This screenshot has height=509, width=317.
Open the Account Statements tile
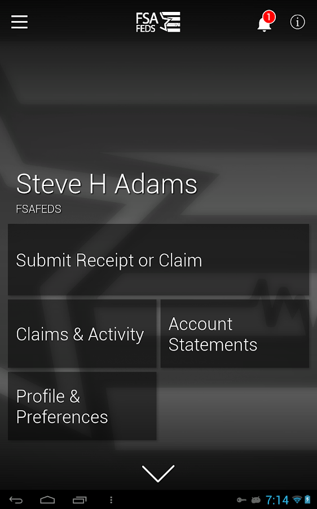click(235, 334)
